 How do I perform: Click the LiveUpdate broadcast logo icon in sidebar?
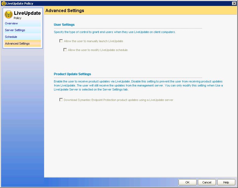[x=9, y=15]
